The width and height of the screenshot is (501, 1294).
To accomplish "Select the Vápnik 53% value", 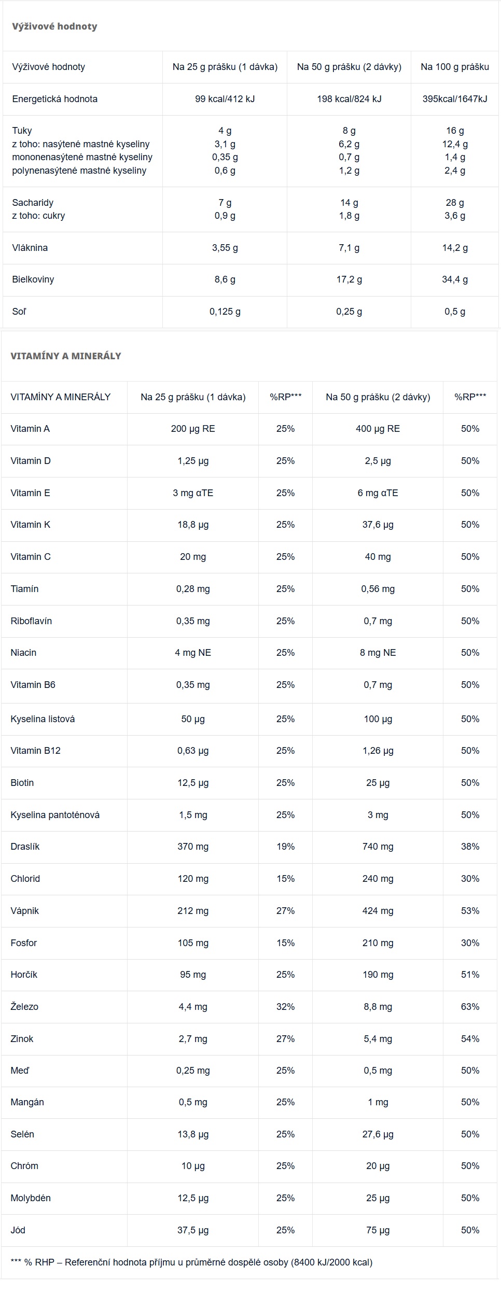I will coord(470,911).
